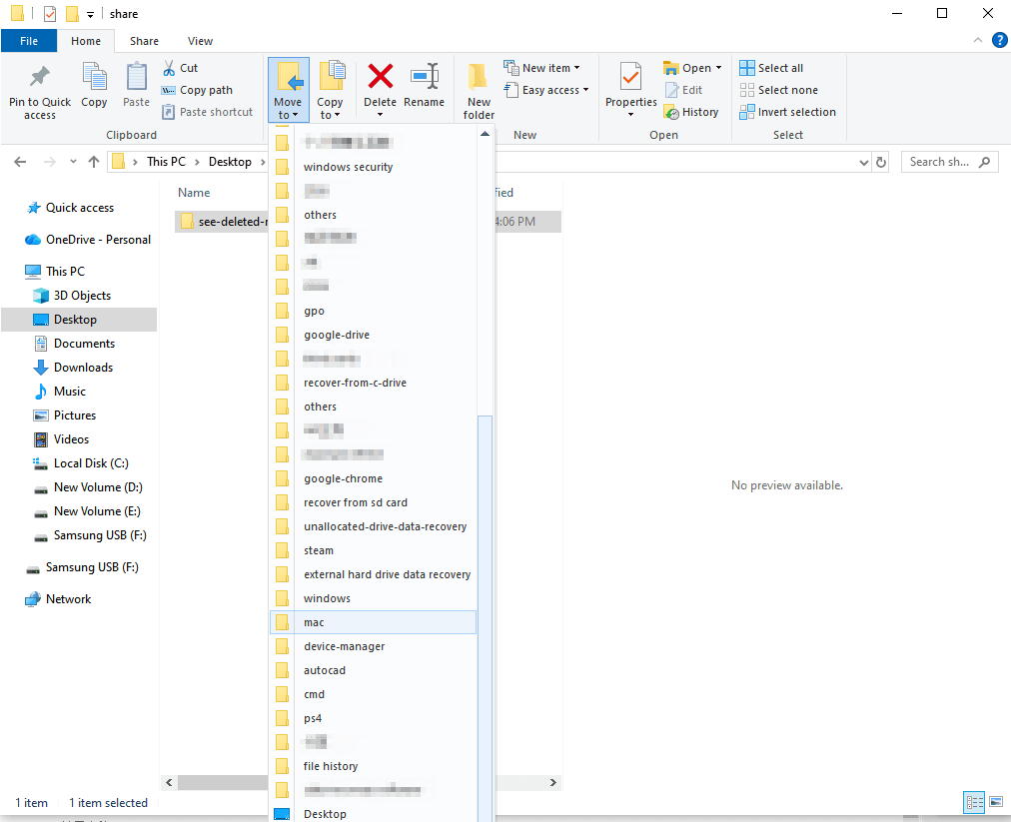Open the History option in ribbon
Screen dimensions: 1011x822
[691, 112]
